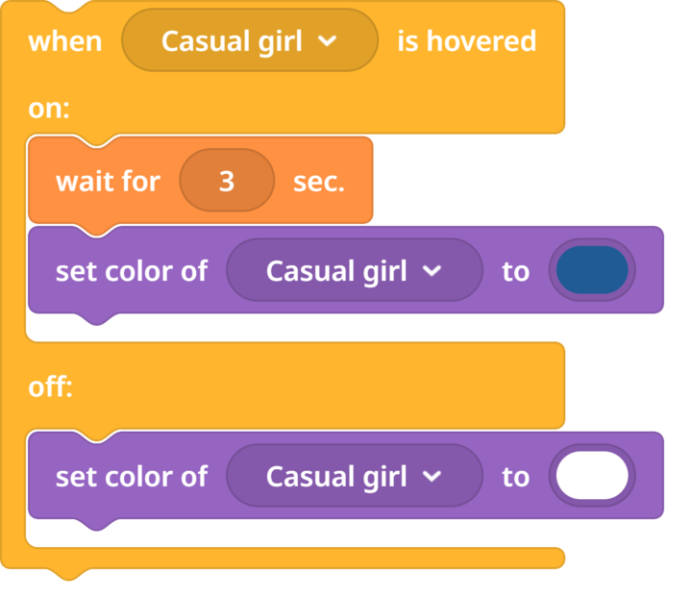This screenshot has width=692, height=597.
Task: Click the chevron arrow in the when-hovered dropdown
Action: coord(328,41)
